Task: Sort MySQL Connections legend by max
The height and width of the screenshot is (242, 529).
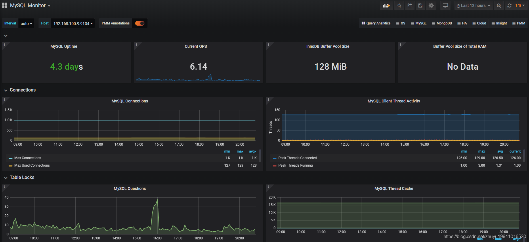Action: pos(240,151)
